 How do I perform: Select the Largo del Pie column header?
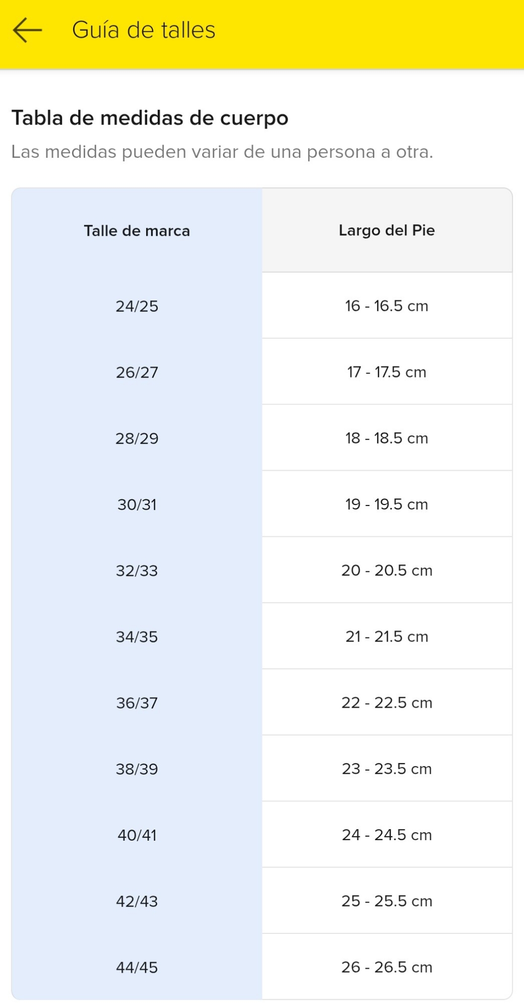pyautogui.click(x=386, y=230)
